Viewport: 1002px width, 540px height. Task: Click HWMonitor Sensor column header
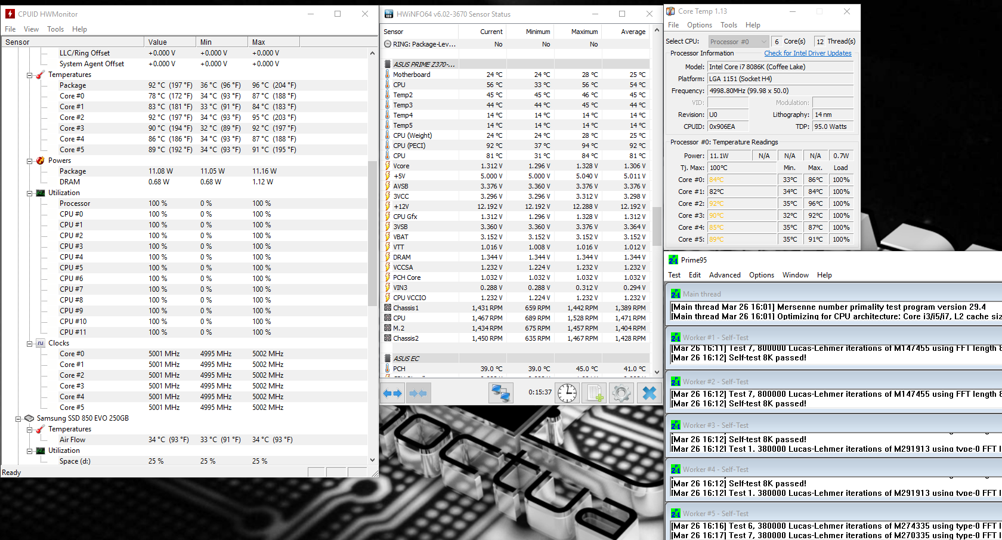tap(73, 42)
